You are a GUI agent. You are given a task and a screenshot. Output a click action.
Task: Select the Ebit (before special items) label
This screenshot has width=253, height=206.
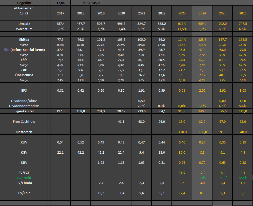click(x=24, y=50)
